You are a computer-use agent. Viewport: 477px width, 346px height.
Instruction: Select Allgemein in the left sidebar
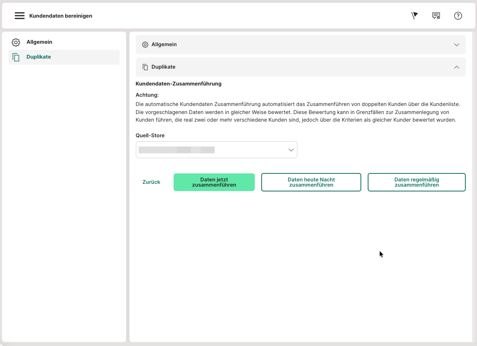(39, 42)
